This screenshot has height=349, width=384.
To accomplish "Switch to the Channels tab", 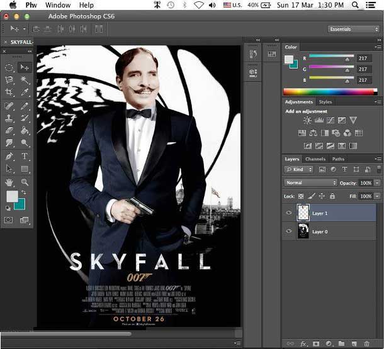I will 315,159.
